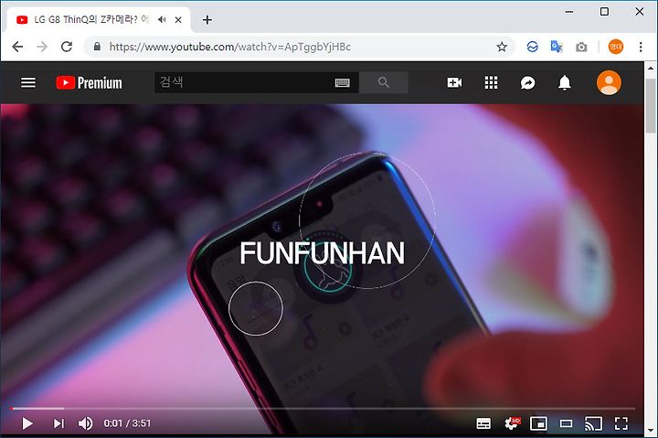Open a new Chrome tab
The width and height of the screenshot is (658, 438).
pyautogui.click(x=207, y=20)
